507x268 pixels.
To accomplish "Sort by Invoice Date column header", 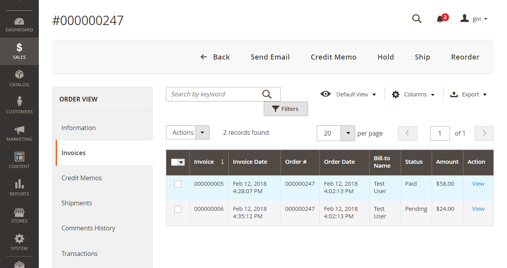I will (254, 162).
